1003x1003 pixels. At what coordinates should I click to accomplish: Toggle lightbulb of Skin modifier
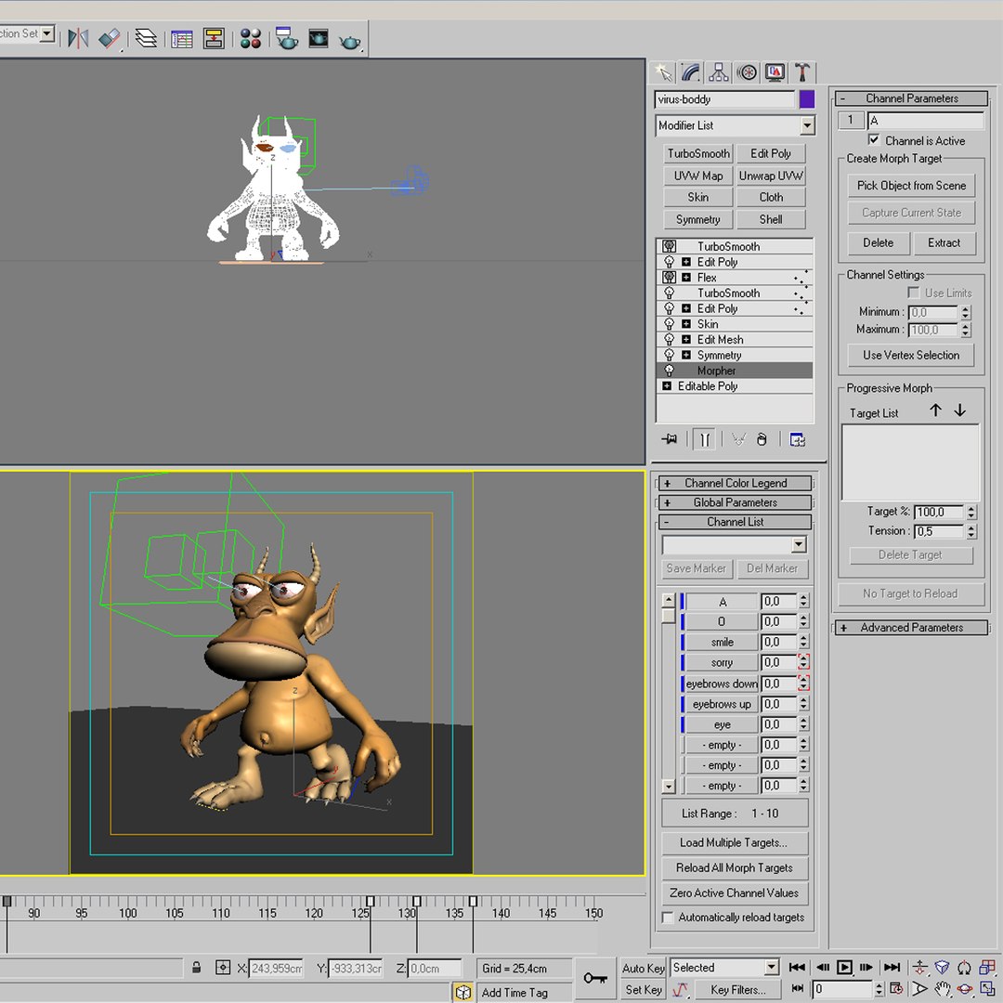[x=669, y=324]
